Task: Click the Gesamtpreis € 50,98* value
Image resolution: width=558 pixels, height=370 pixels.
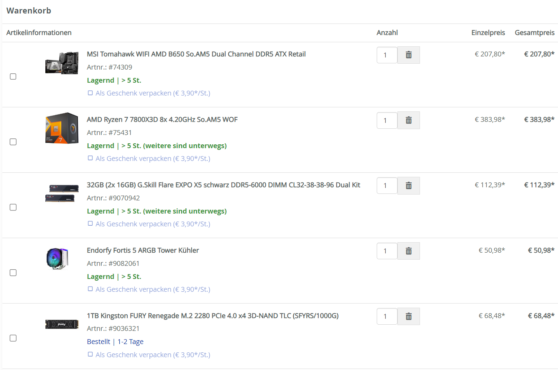Action: (541, 250)
